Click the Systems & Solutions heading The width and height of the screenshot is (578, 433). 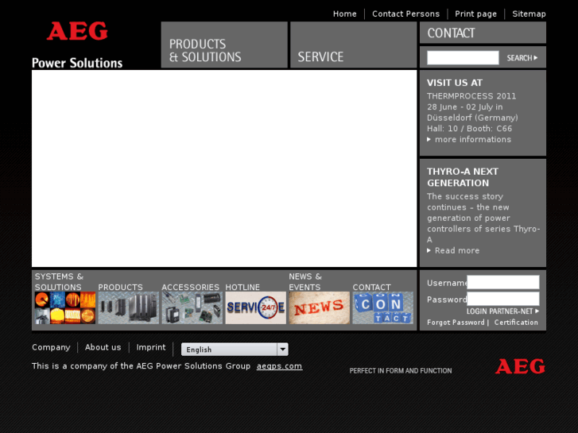pos(59,281)
